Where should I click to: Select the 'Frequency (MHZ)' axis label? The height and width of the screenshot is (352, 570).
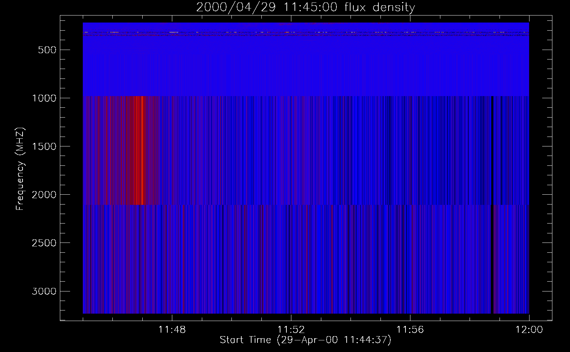tap(20, 169)
